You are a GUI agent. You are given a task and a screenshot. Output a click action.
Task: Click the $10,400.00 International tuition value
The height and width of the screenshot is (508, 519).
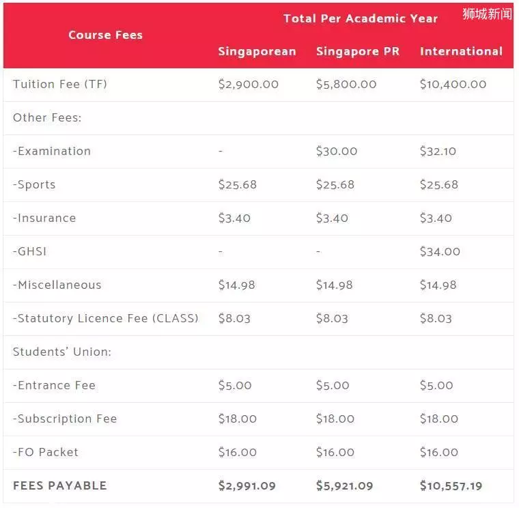[453, 85]
